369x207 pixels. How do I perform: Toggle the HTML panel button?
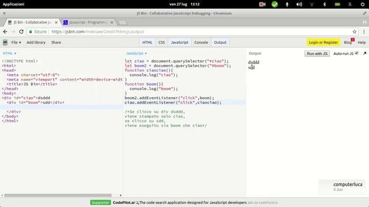(x=148, y=43)
